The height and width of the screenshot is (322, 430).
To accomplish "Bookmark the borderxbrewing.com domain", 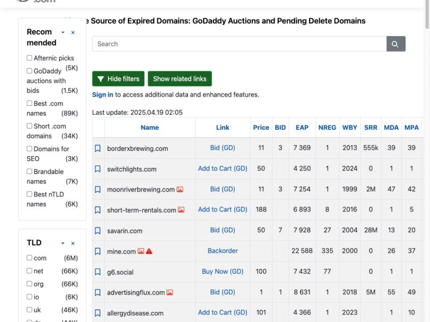I will pos(97,148).
